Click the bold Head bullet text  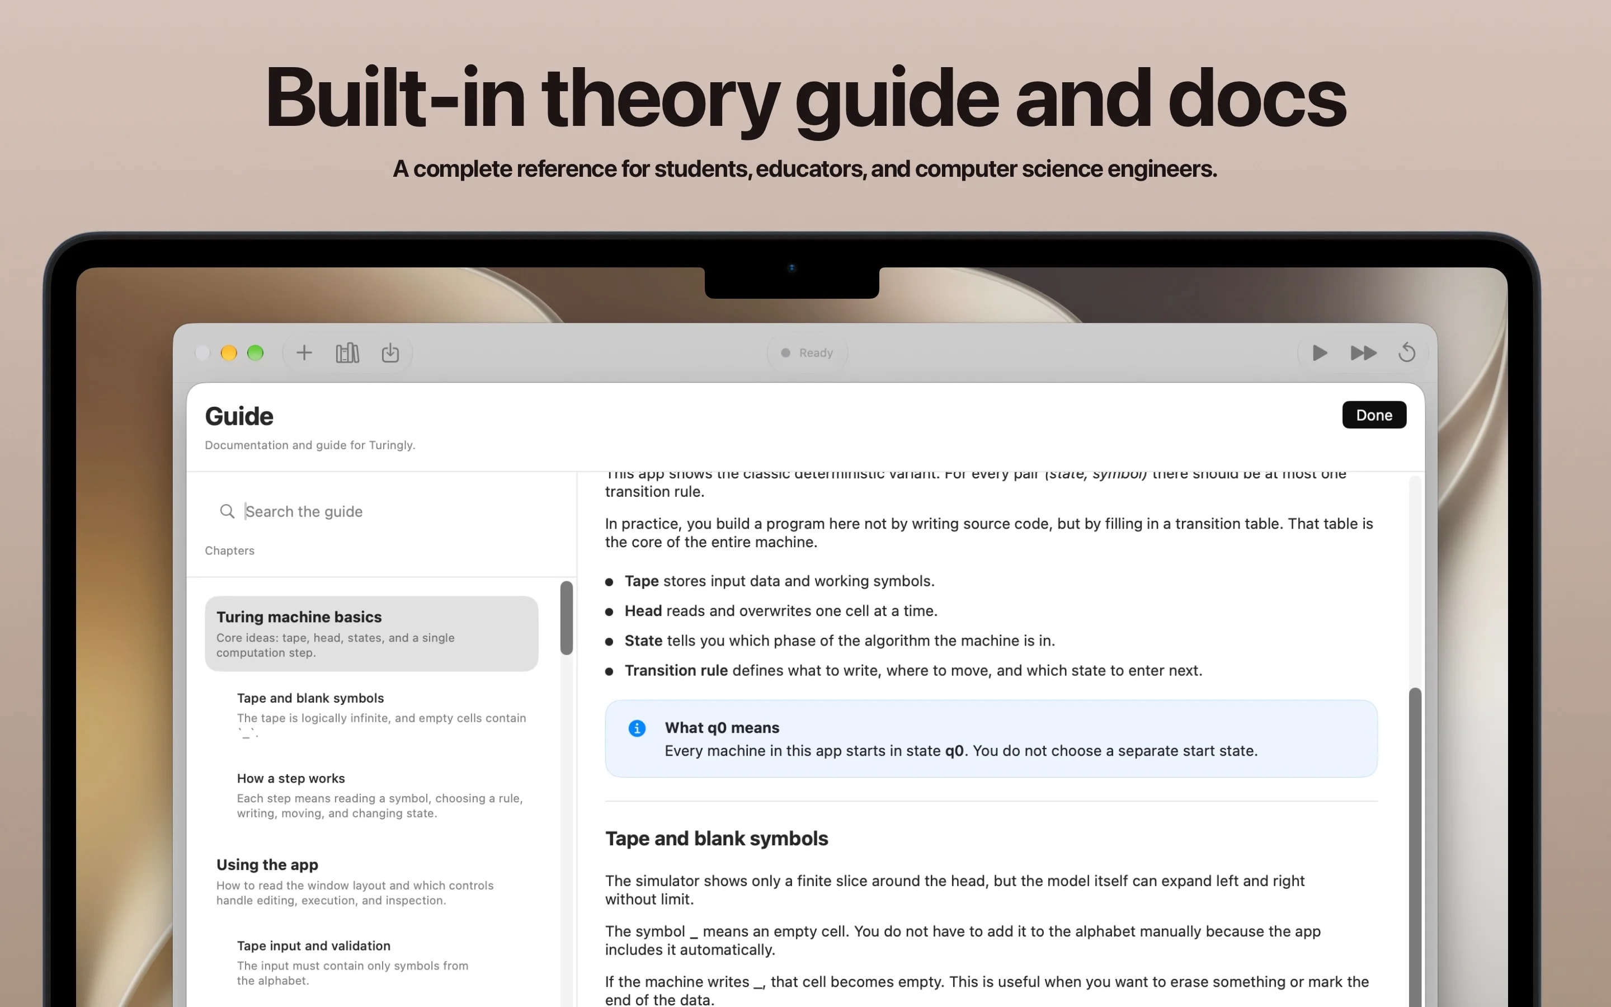643,611
